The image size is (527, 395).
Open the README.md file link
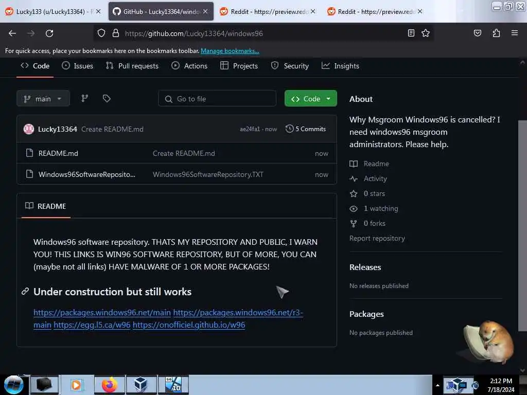pyautogui.click(x=58, y=153)
